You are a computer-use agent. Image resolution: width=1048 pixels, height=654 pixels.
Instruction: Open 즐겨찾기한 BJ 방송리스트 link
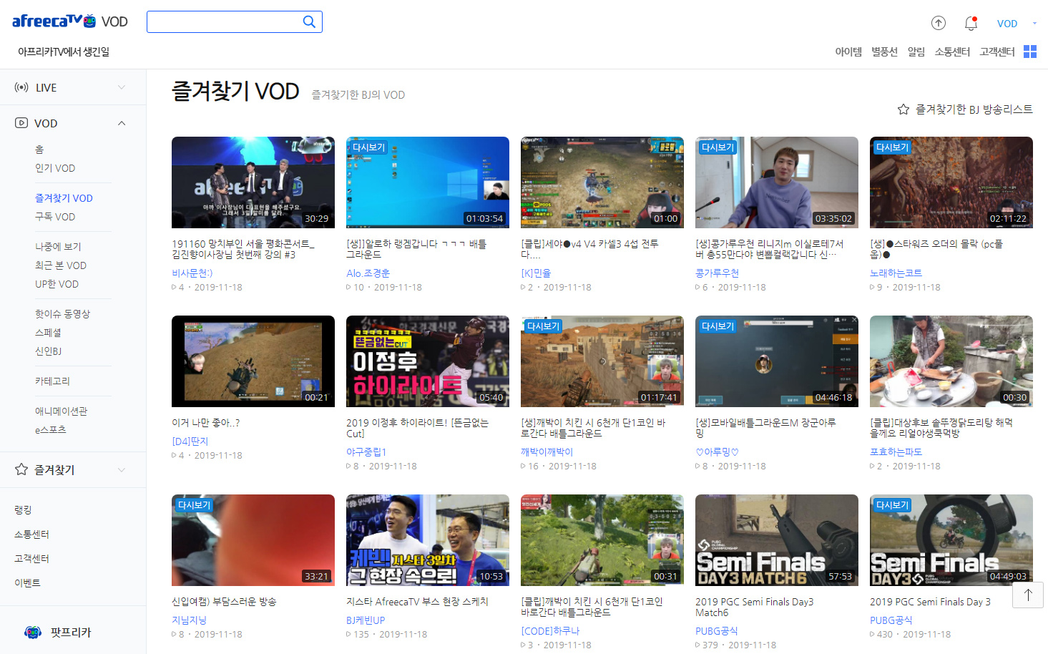pyautogui.click(x=974, y=109)
